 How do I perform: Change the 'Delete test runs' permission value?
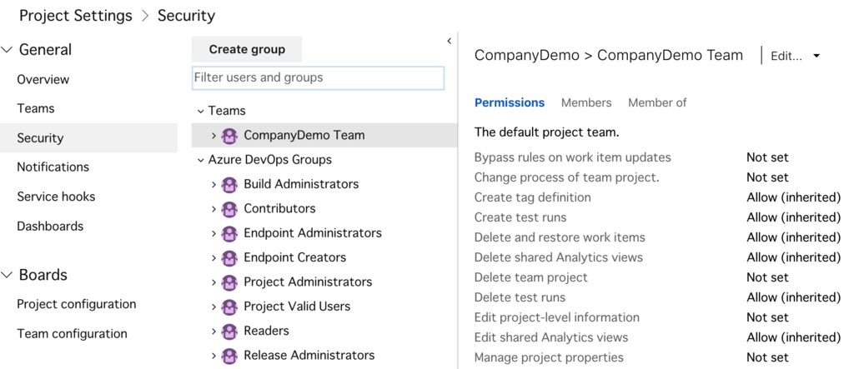tap(794, 297)
